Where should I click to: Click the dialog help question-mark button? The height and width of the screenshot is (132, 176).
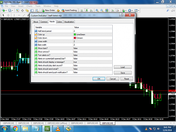122,15
